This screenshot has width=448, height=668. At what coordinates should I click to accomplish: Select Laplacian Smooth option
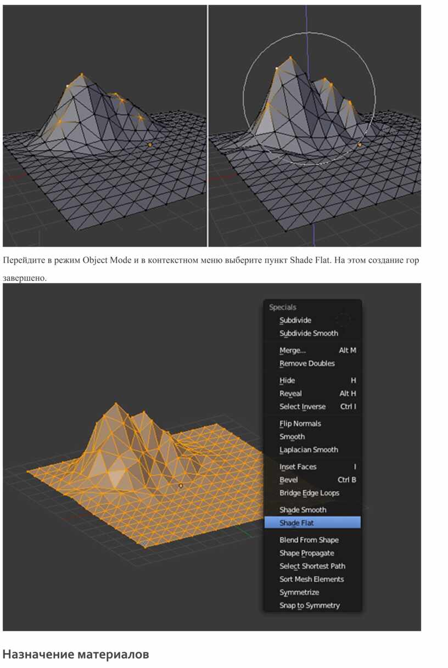(312, 450)
